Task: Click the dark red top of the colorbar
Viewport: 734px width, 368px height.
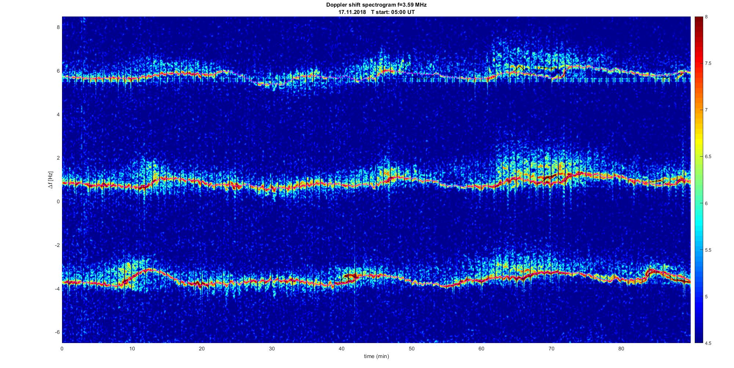Action: coord(698,19)
